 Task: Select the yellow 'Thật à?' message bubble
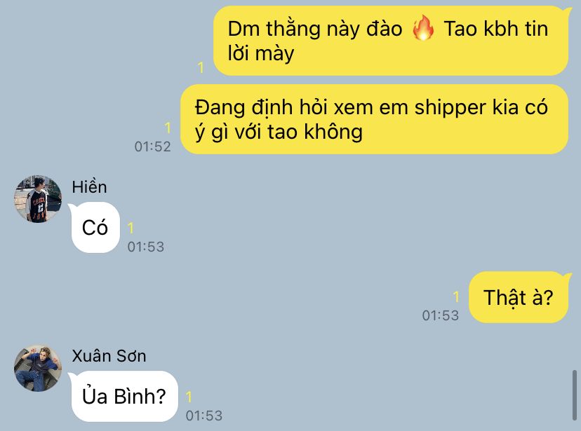click(519, 297)
